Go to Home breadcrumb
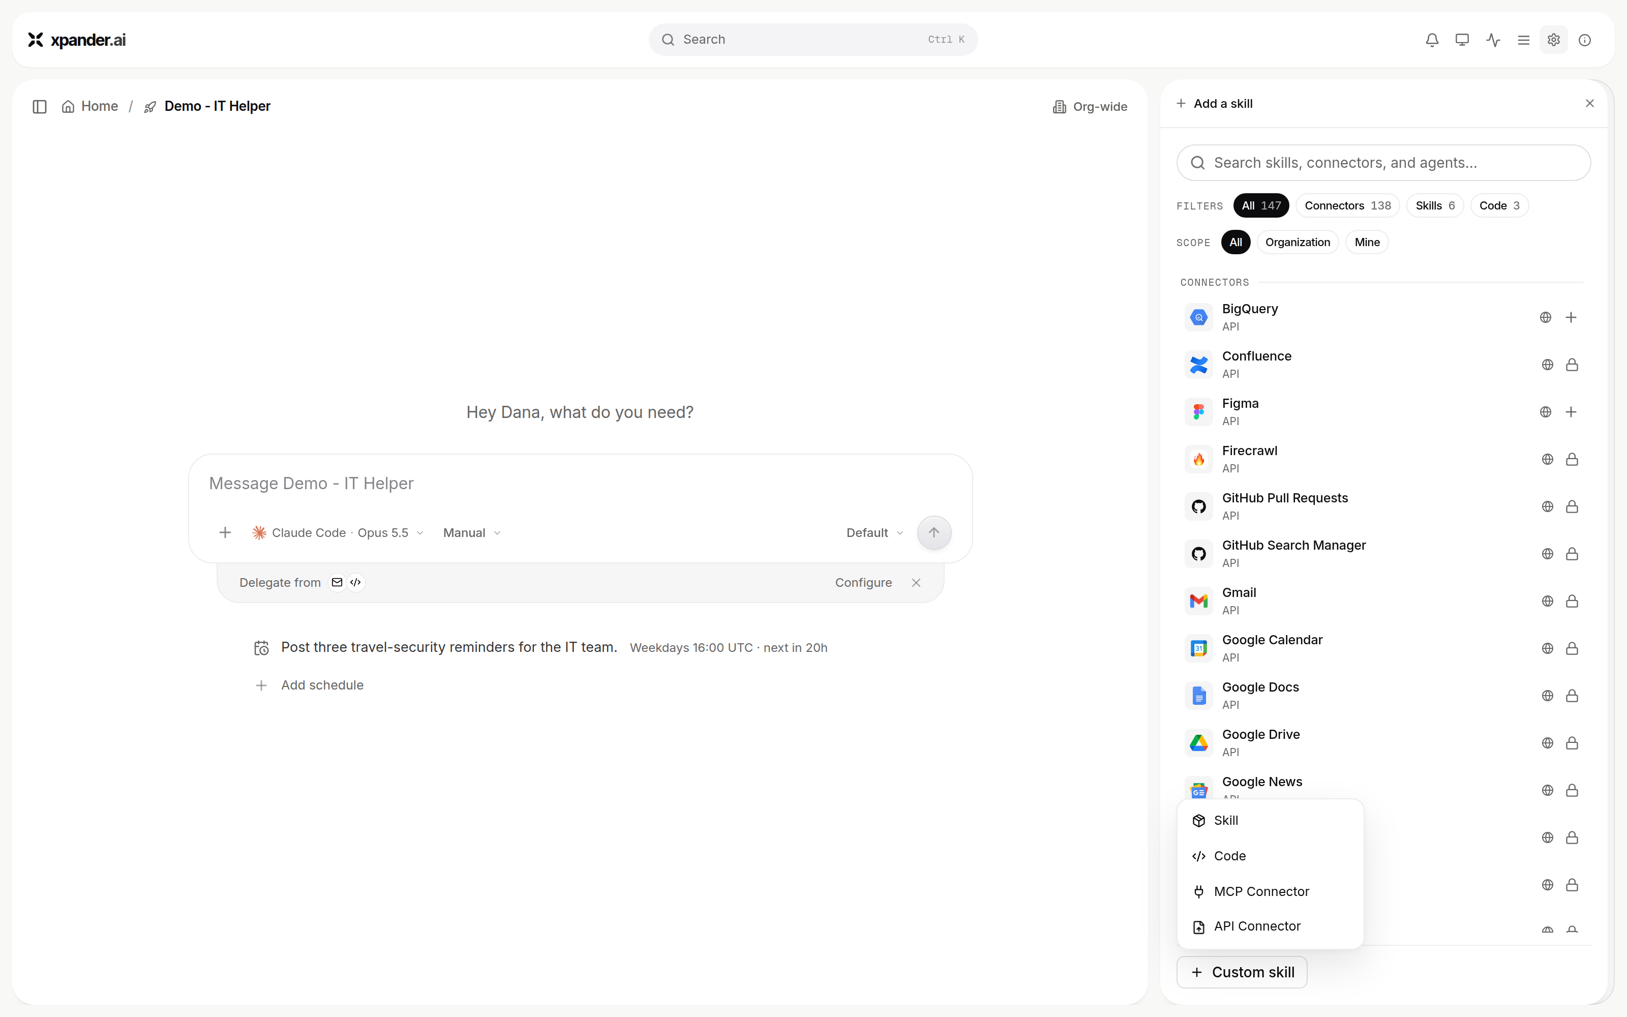The height and width of the screenshot is (1017, 1627). point(90,106)
